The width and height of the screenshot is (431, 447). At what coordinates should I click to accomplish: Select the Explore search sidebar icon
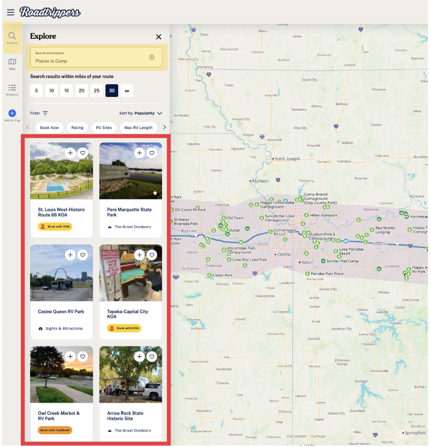12,38
